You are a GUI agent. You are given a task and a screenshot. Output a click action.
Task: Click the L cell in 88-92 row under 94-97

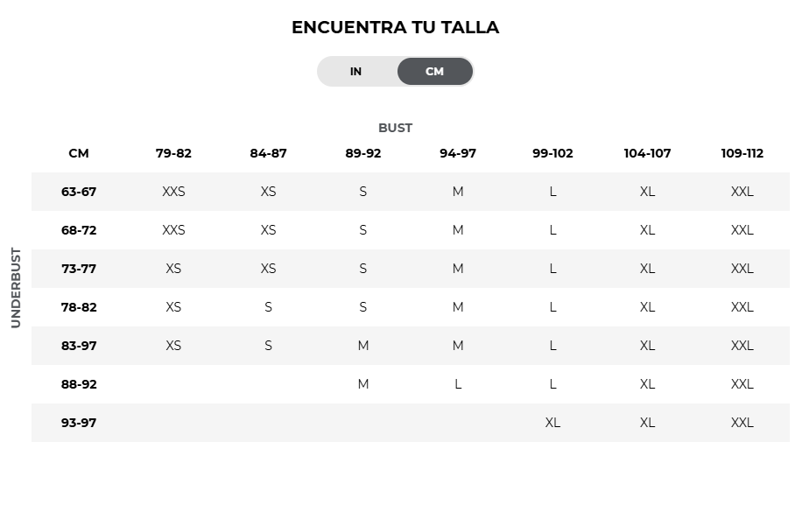[458, 384]
